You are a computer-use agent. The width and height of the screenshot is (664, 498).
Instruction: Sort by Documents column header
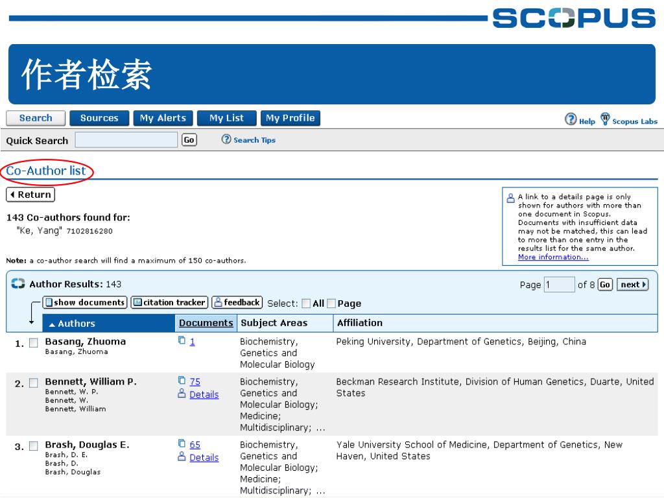(x=206, y=323)
